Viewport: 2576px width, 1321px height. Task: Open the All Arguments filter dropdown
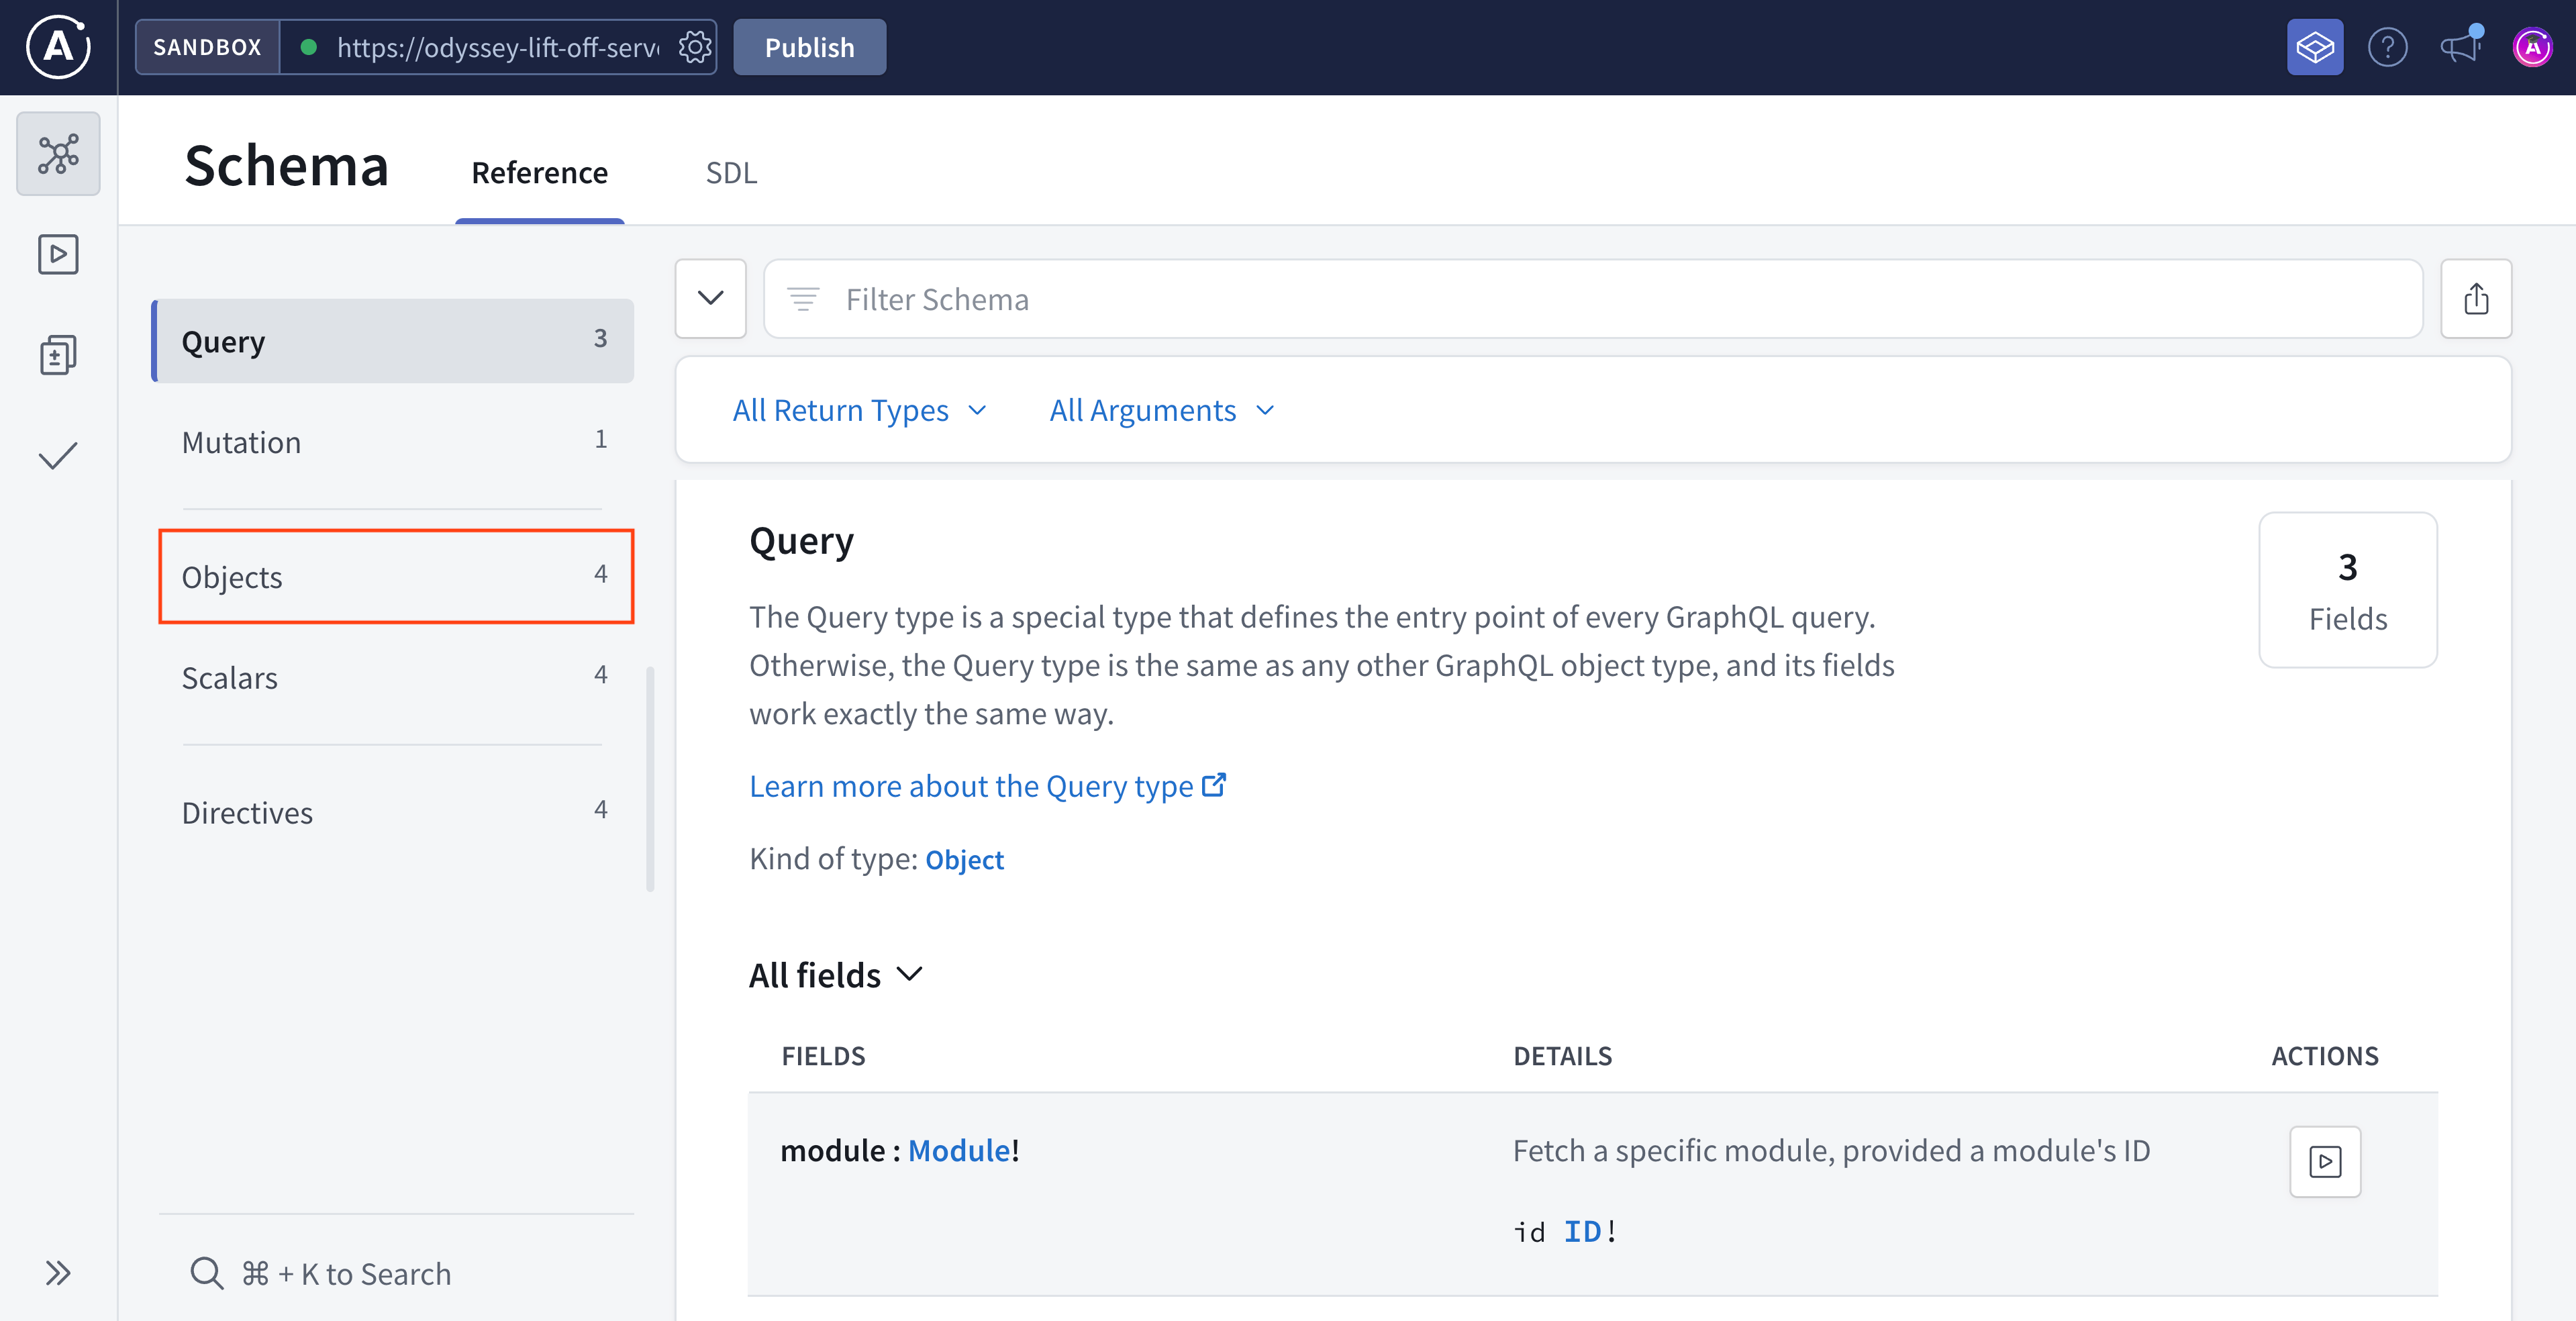(1161, 410)
